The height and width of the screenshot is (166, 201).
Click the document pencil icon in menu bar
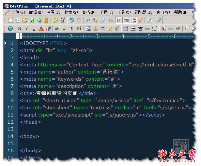[7, 12]
